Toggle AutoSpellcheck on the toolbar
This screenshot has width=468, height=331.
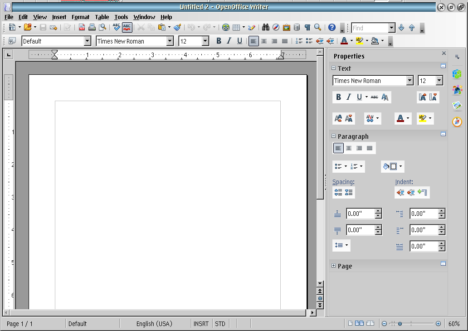point(127,28)
